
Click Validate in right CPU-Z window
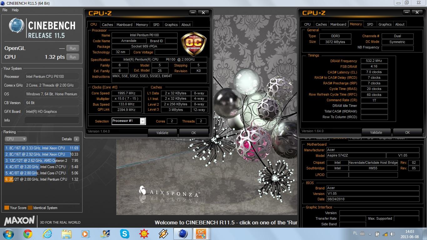(x=376, y=132)
